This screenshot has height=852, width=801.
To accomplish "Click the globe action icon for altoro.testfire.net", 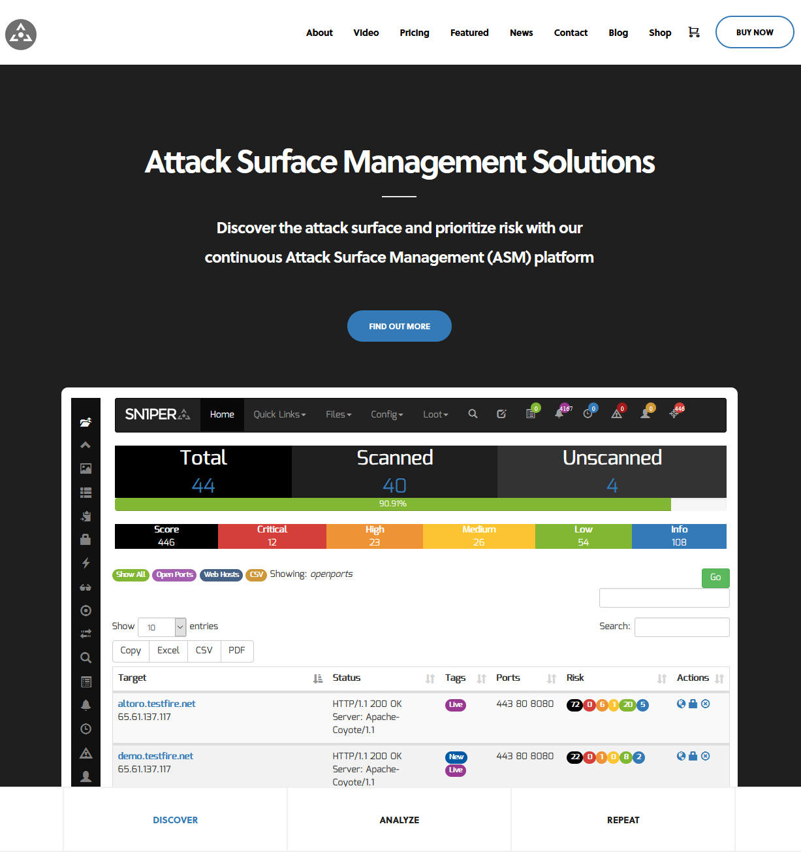I will (x=681, y=704).
